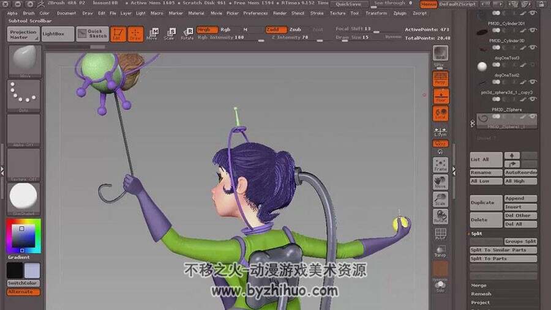The image size is (551, 310).
Task: Open Projection Master dropdown button
Action: (x=23, y=34)
